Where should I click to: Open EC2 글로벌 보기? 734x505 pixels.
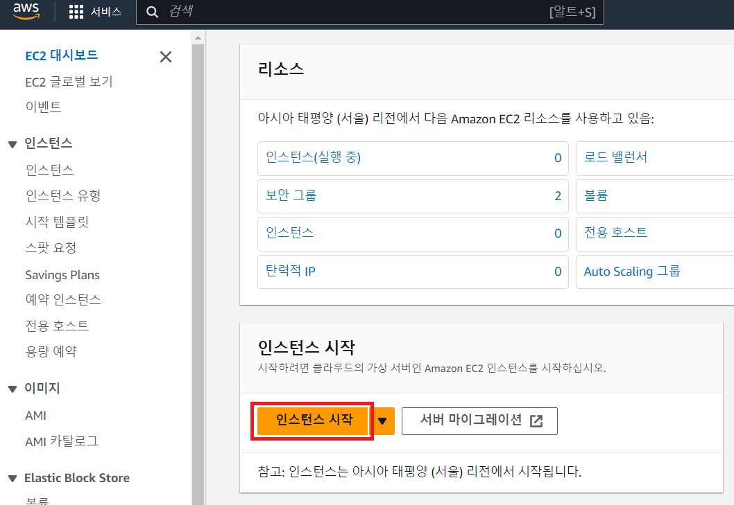tap(69, 81)
